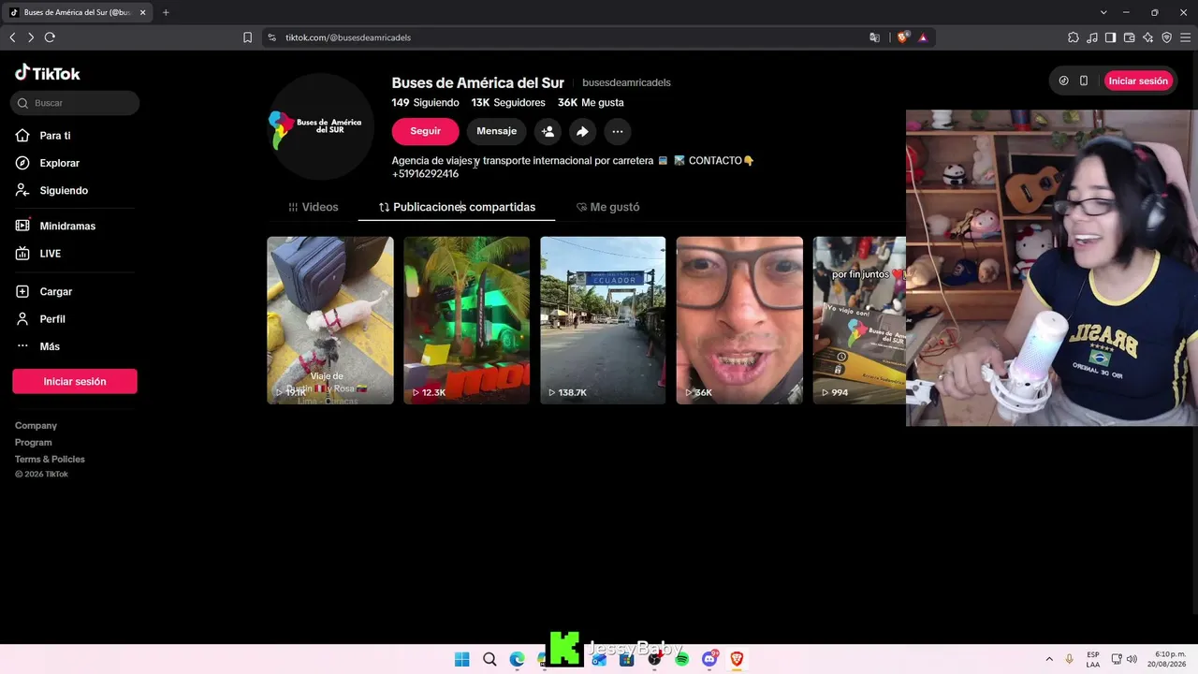Screen dimensions: 1198x674
Task: View the 149 Siguiendo list
Action: (x=426, y=103)
